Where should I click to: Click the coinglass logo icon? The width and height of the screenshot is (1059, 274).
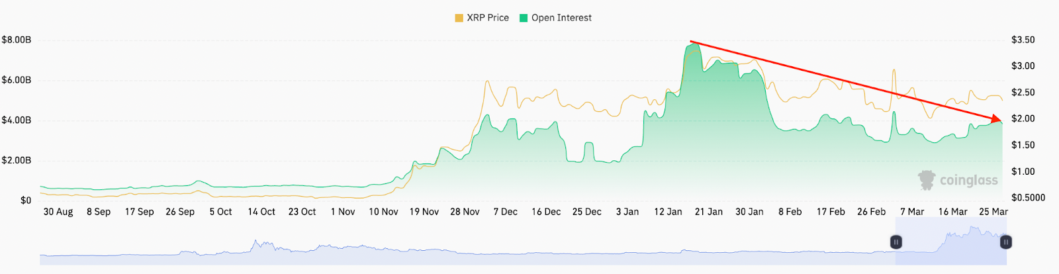[x=927, y=179]
